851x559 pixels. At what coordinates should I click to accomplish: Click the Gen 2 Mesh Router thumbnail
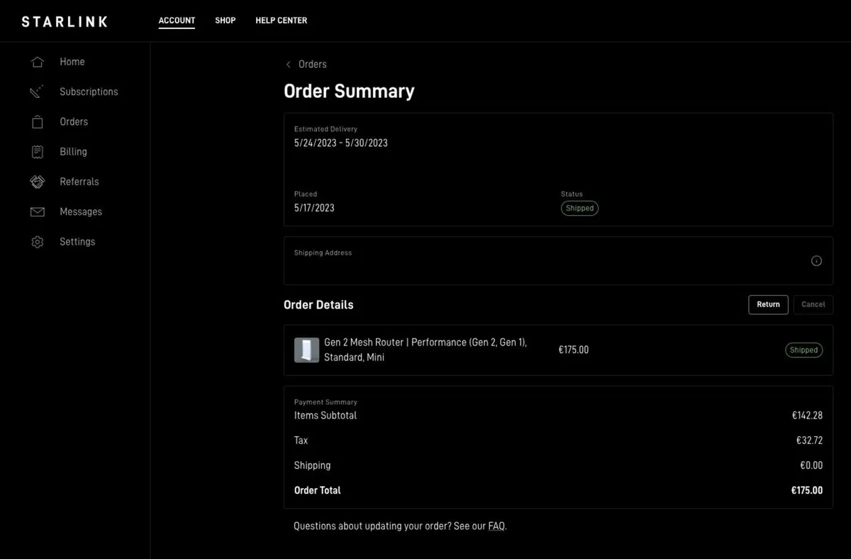coord(306,350)
